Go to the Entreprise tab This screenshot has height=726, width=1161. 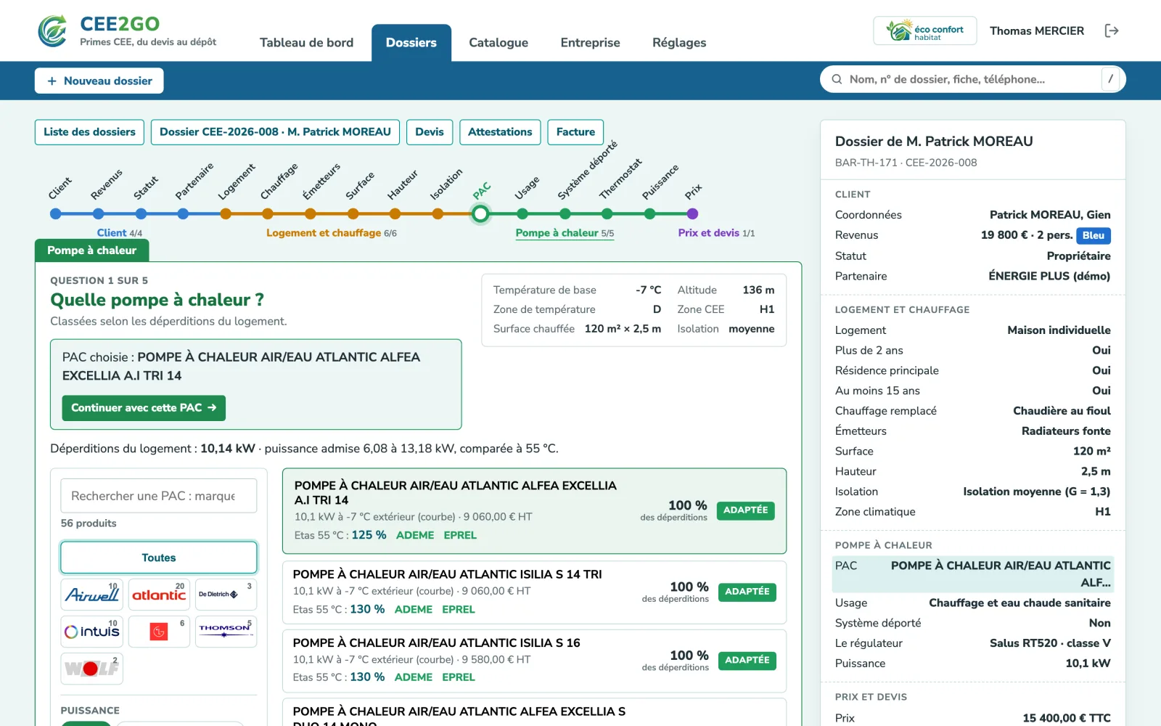(590, 43)
